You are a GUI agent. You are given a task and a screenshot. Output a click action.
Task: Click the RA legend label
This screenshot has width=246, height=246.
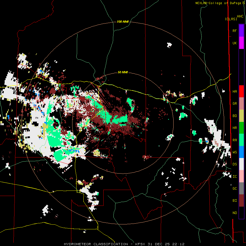coord(235,140)
